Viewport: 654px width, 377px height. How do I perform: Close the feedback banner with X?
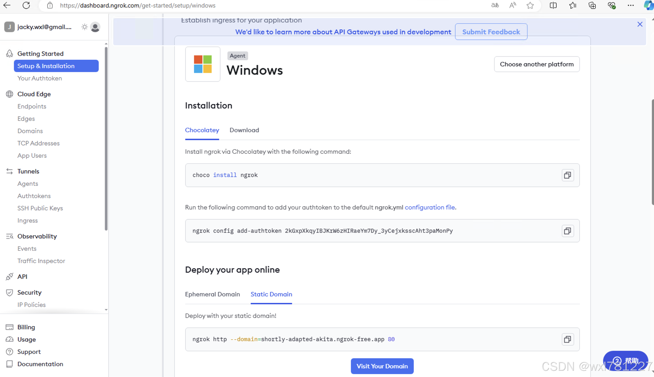coord(640,24)
